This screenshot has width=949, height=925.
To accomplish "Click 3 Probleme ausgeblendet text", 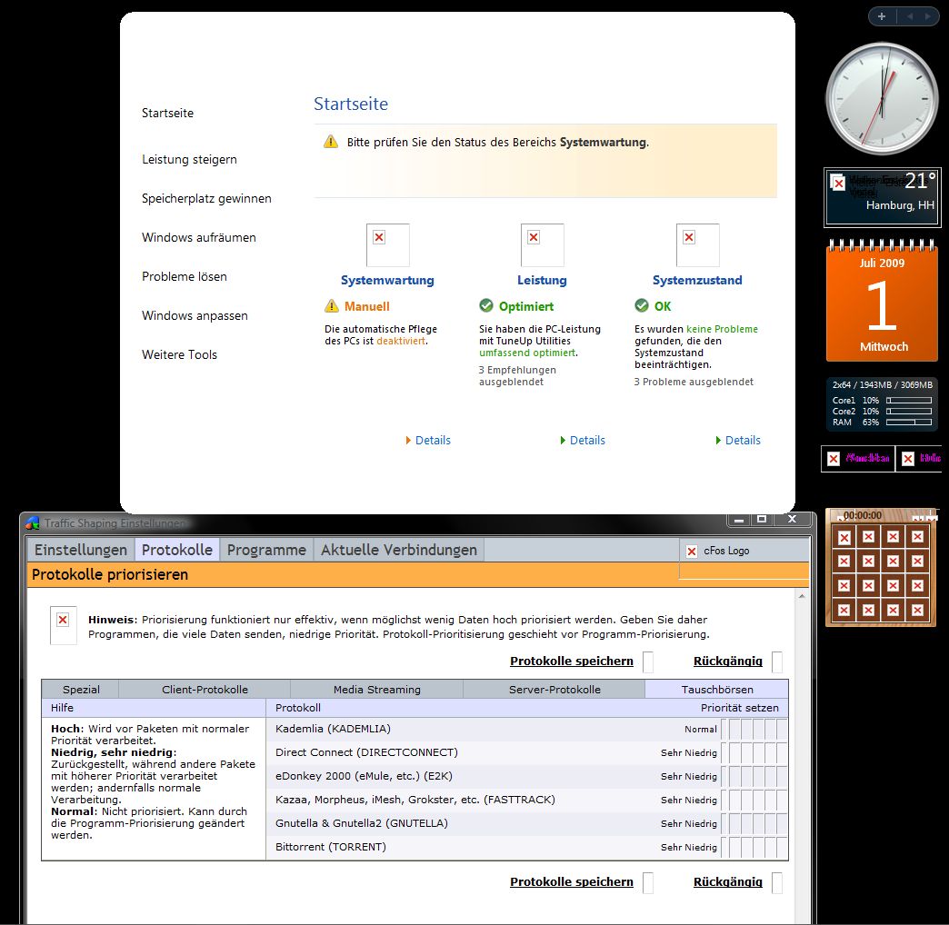I will tap(694, 382).
